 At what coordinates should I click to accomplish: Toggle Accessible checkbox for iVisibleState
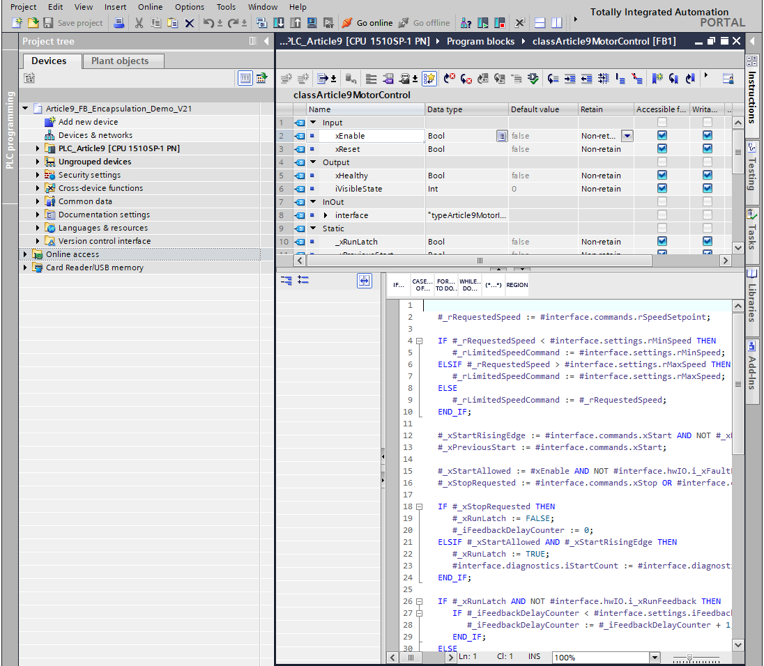tap(662, 188)
